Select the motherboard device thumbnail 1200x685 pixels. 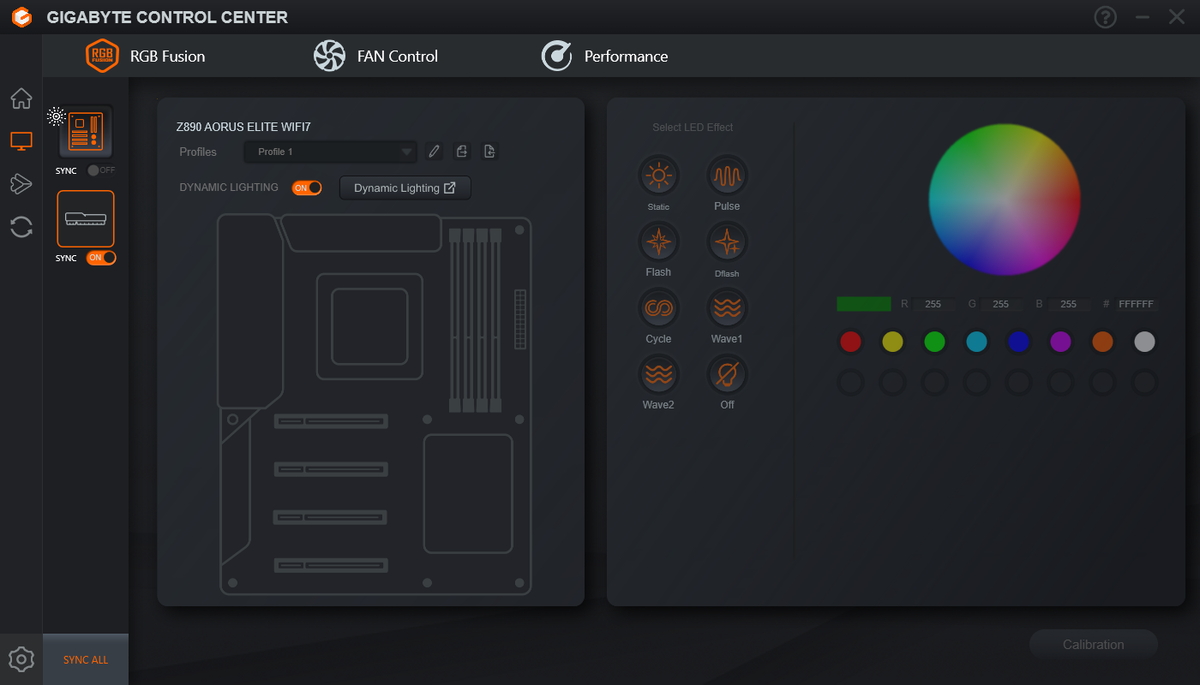pyautogui.click(x=86, y=131)
